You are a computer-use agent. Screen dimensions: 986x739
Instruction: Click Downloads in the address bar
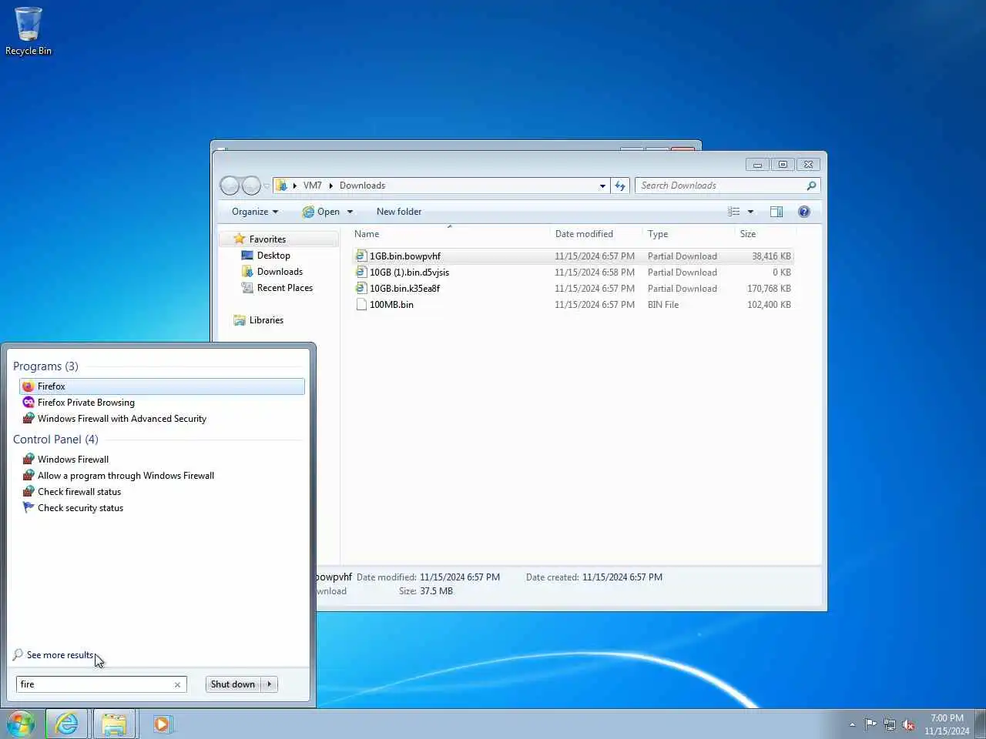(x=362, y=186)
